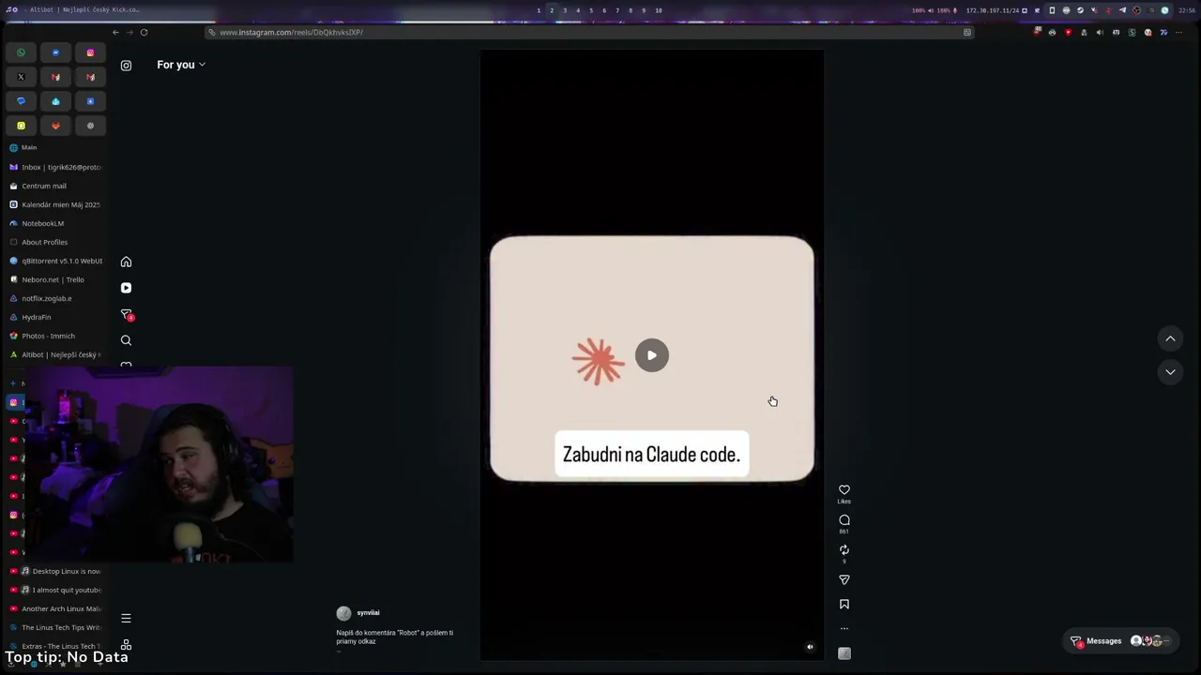Open the X (Twitter) pinned tab

pos(21,77)
